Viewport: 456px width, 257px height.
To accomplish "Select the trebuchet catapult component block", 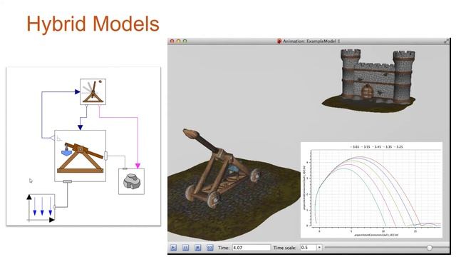I will pyautogui.click(x=81, y=156).
